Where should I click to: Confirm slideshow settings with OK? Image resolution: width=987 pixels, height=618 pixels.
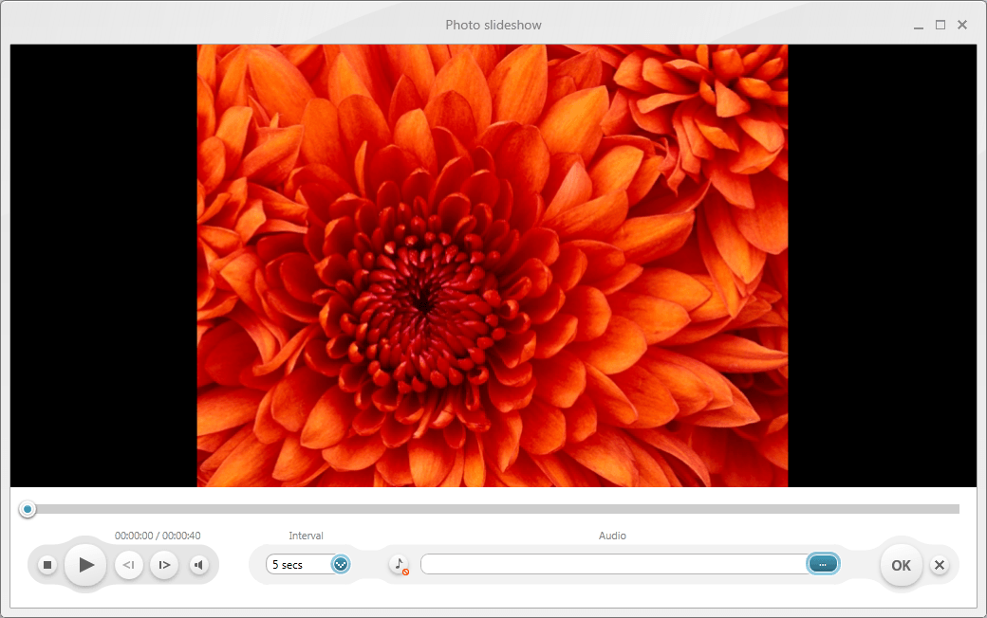pyautogui.click(x=901, y=565)
